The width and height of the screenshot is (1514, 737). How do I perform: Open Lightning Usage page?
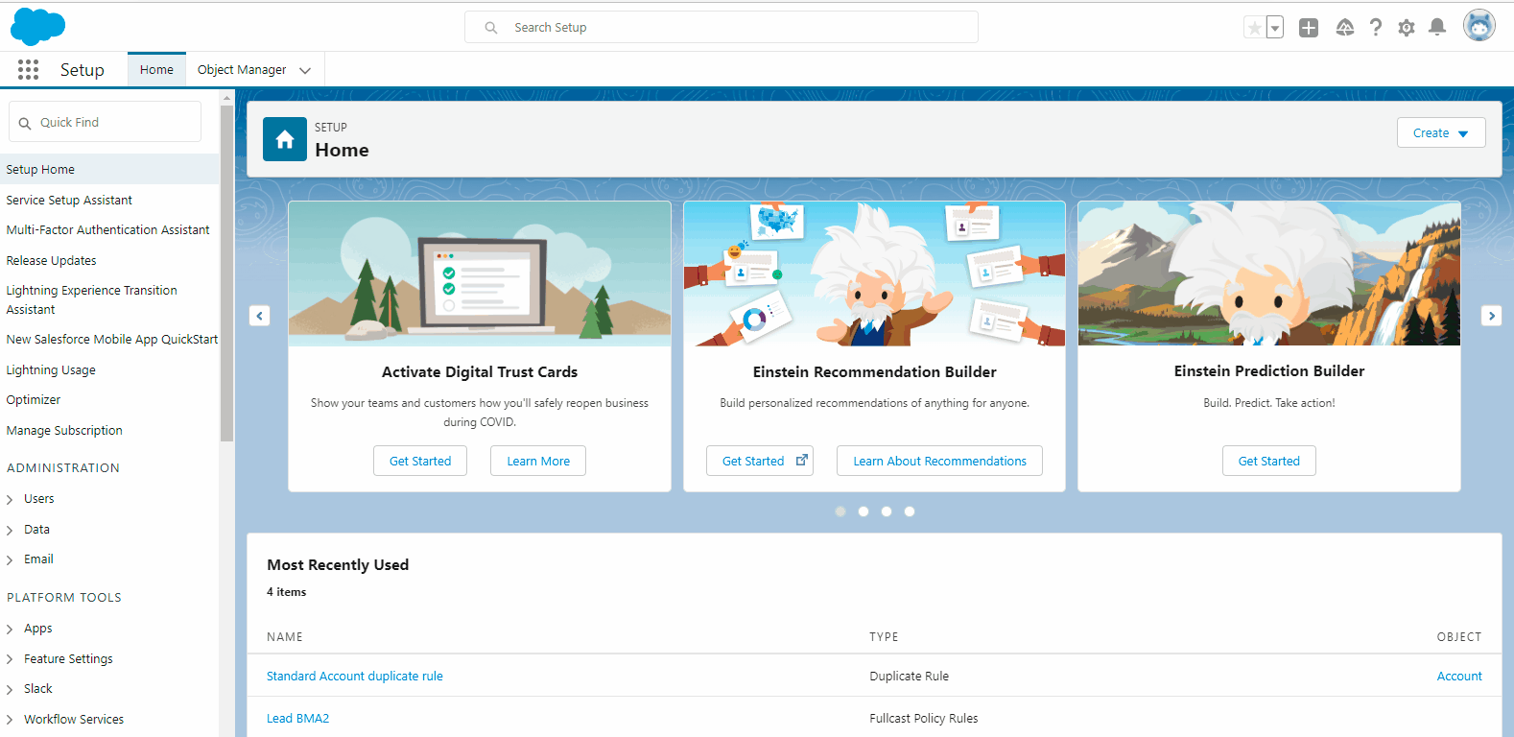point(51,369)
